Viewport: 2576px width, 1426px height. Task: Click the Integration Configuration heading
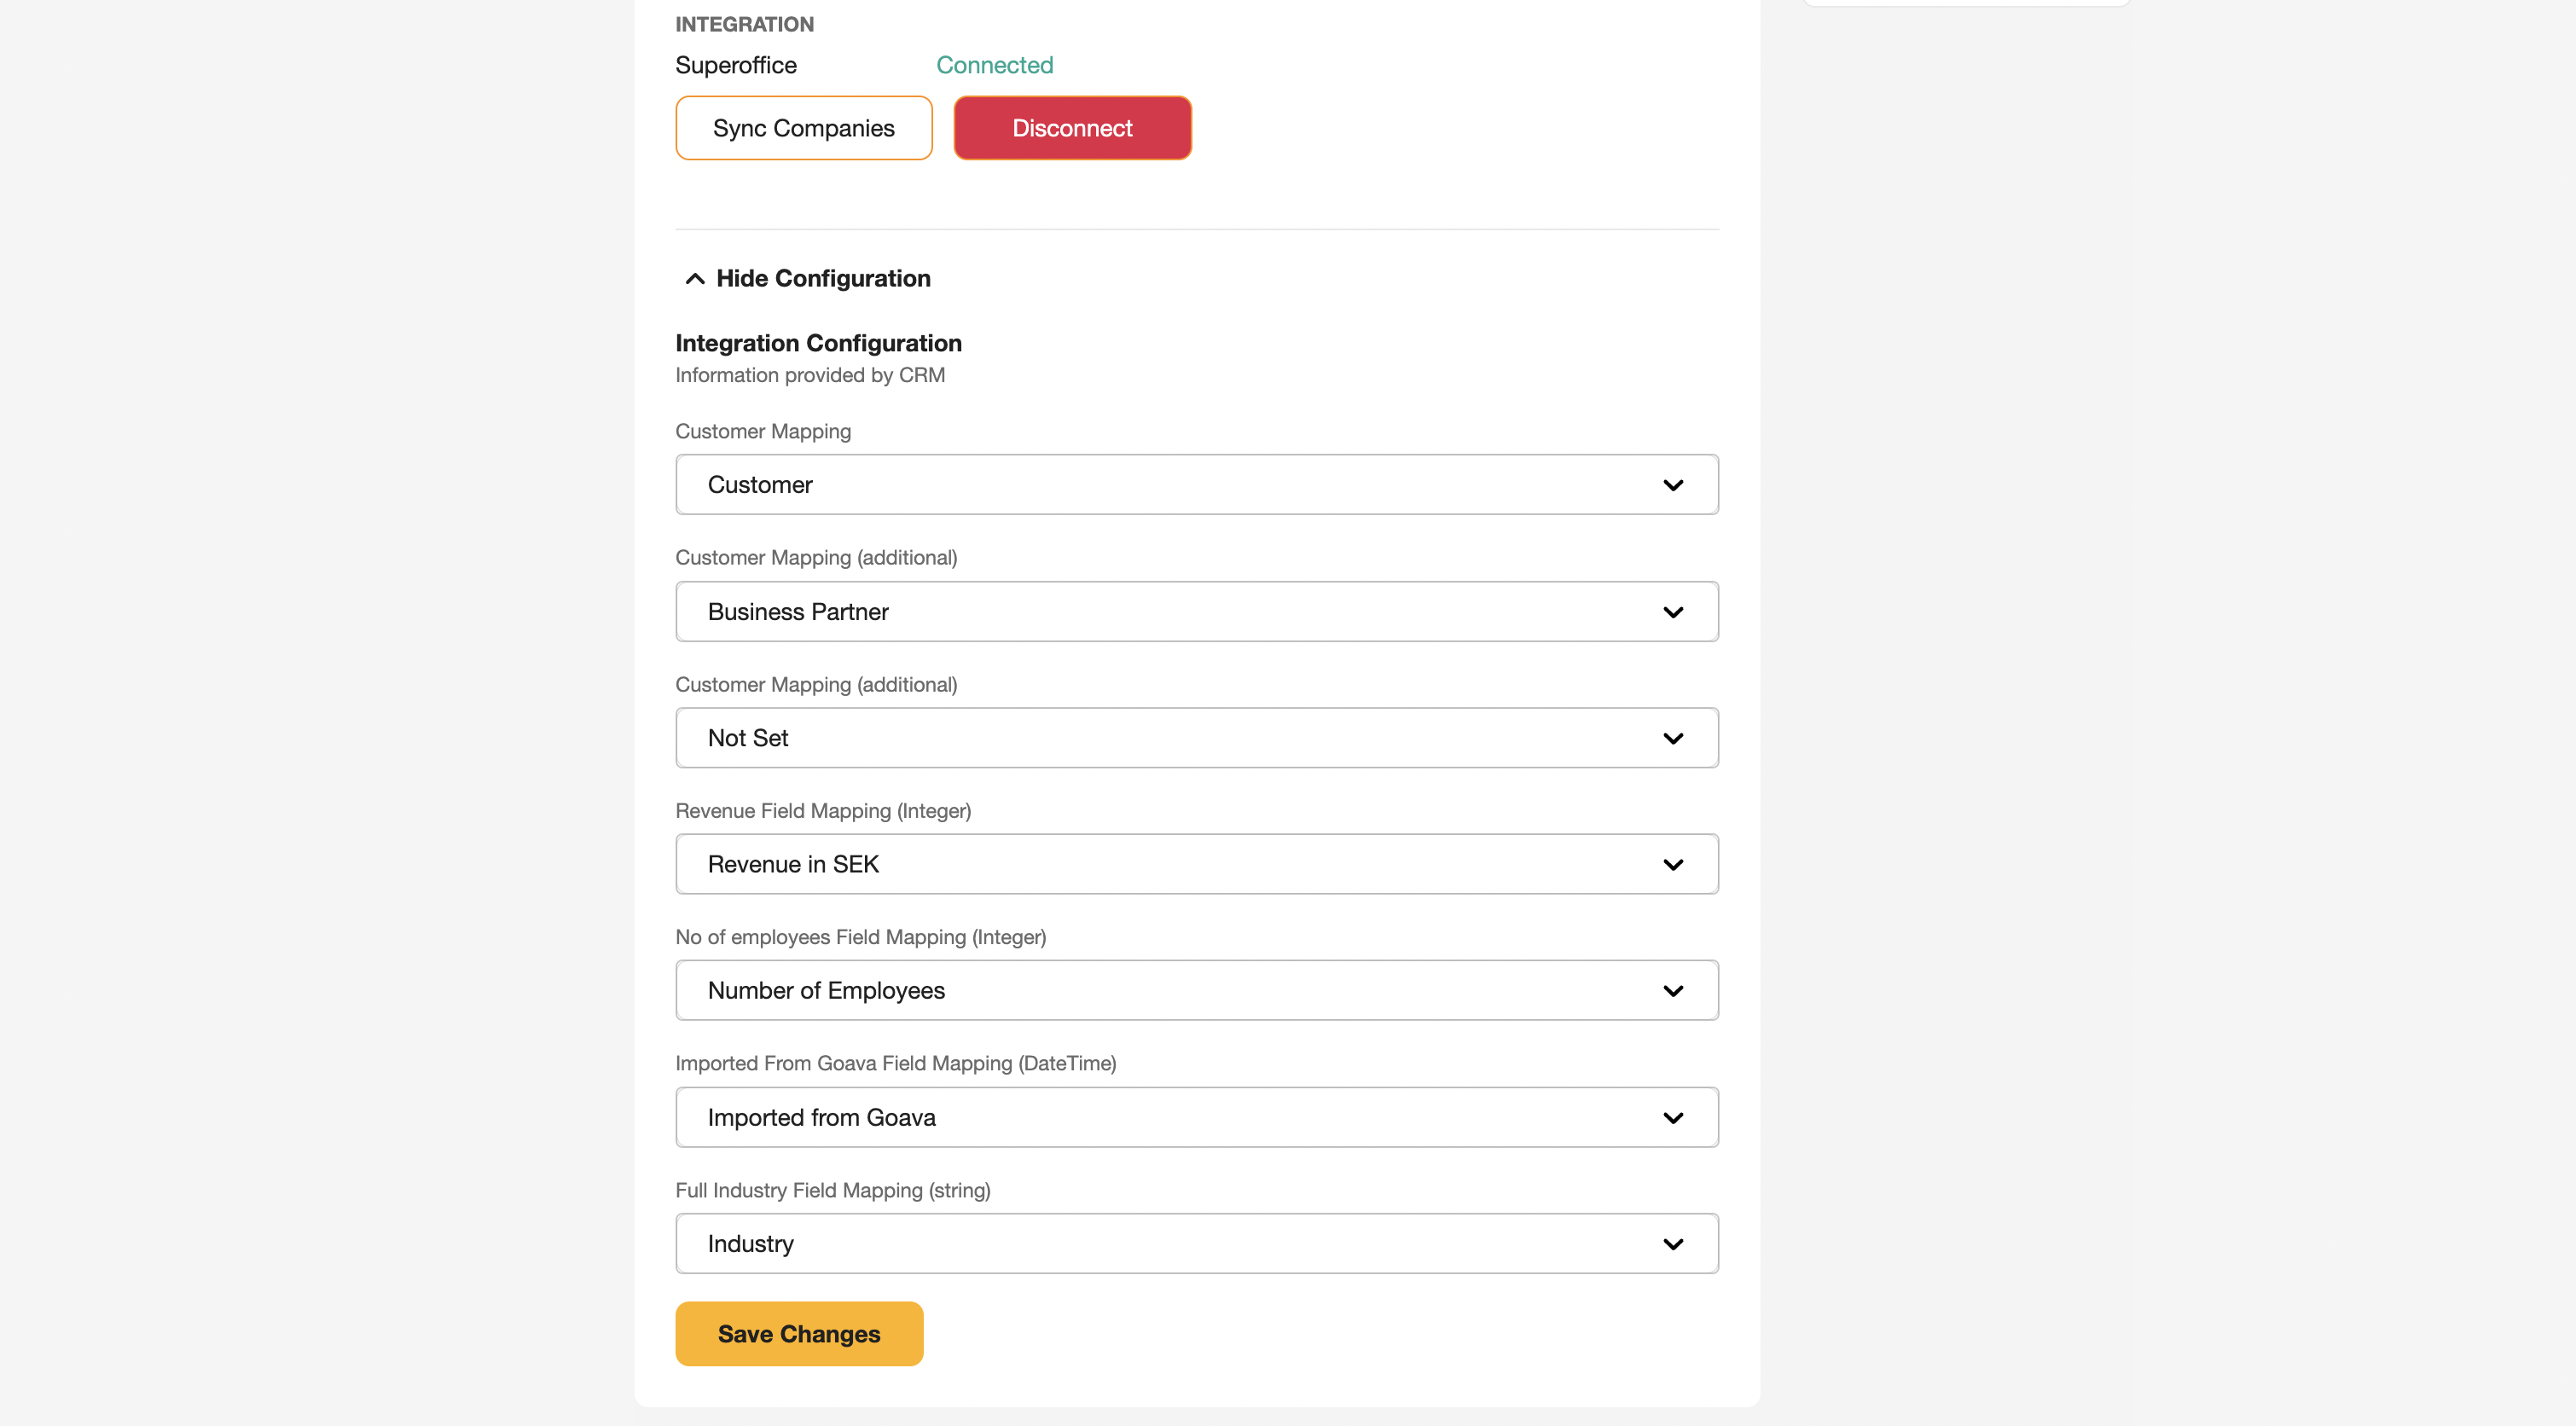pos(818,343)
